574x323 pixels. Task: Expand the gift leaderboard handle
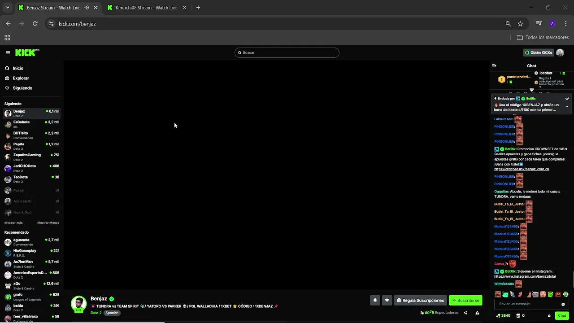(532, 90)
